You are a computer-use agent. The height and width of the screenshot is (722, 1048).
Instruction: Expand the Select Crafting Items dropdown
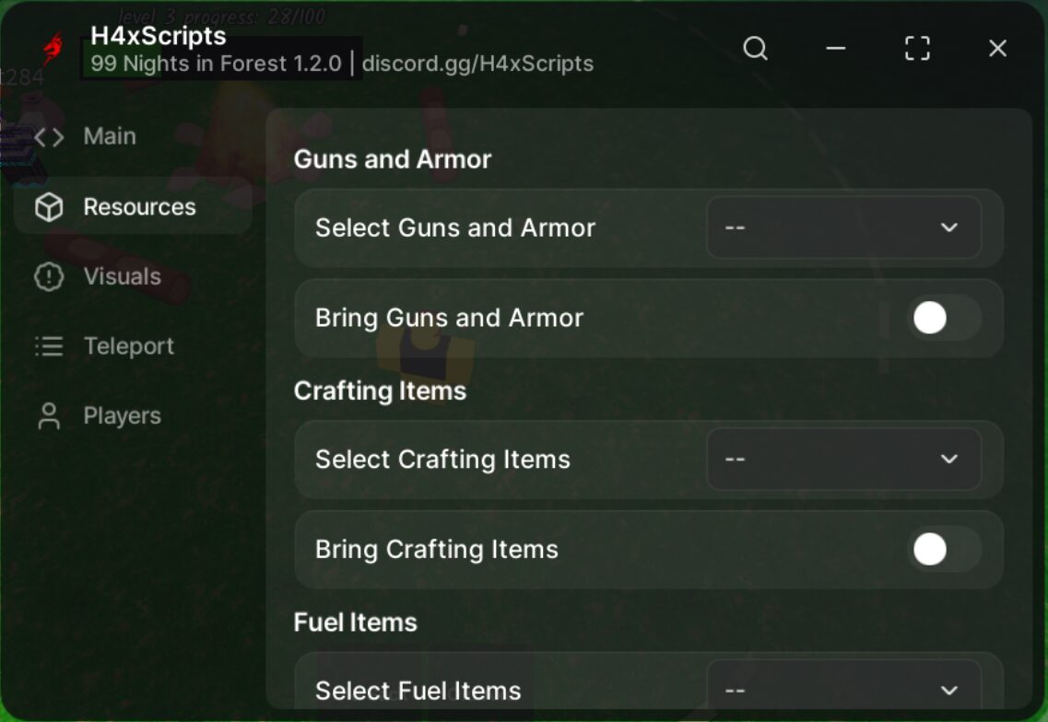(844, 460)
